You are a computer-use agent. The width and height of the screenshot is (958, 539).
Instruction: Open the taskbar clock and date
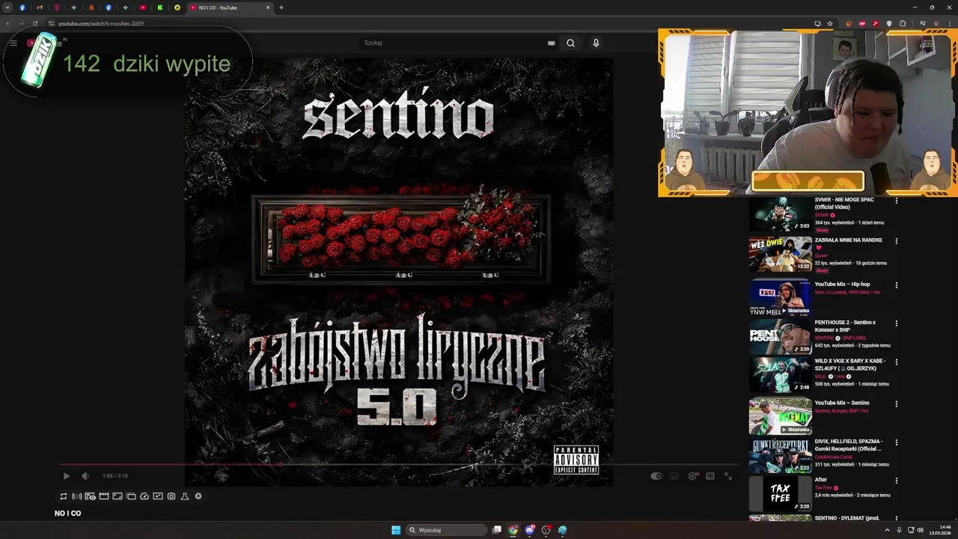click(x=942, y=530)
